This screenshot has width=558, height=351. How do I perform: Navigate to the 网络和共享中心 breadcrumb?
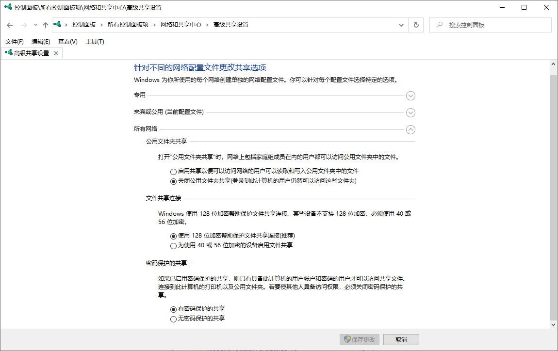[181, 25]
